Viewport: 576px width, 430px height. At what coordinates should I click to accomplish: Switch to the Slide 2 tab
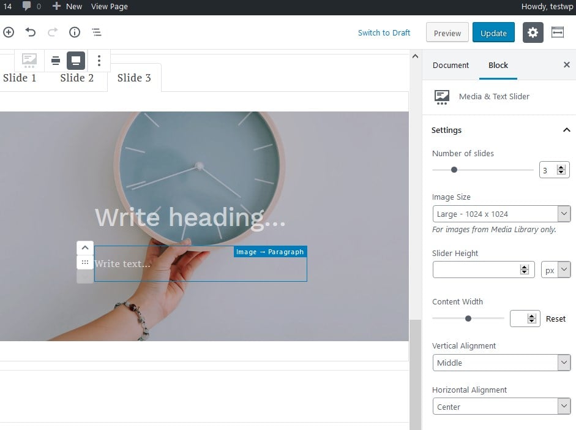77,78
